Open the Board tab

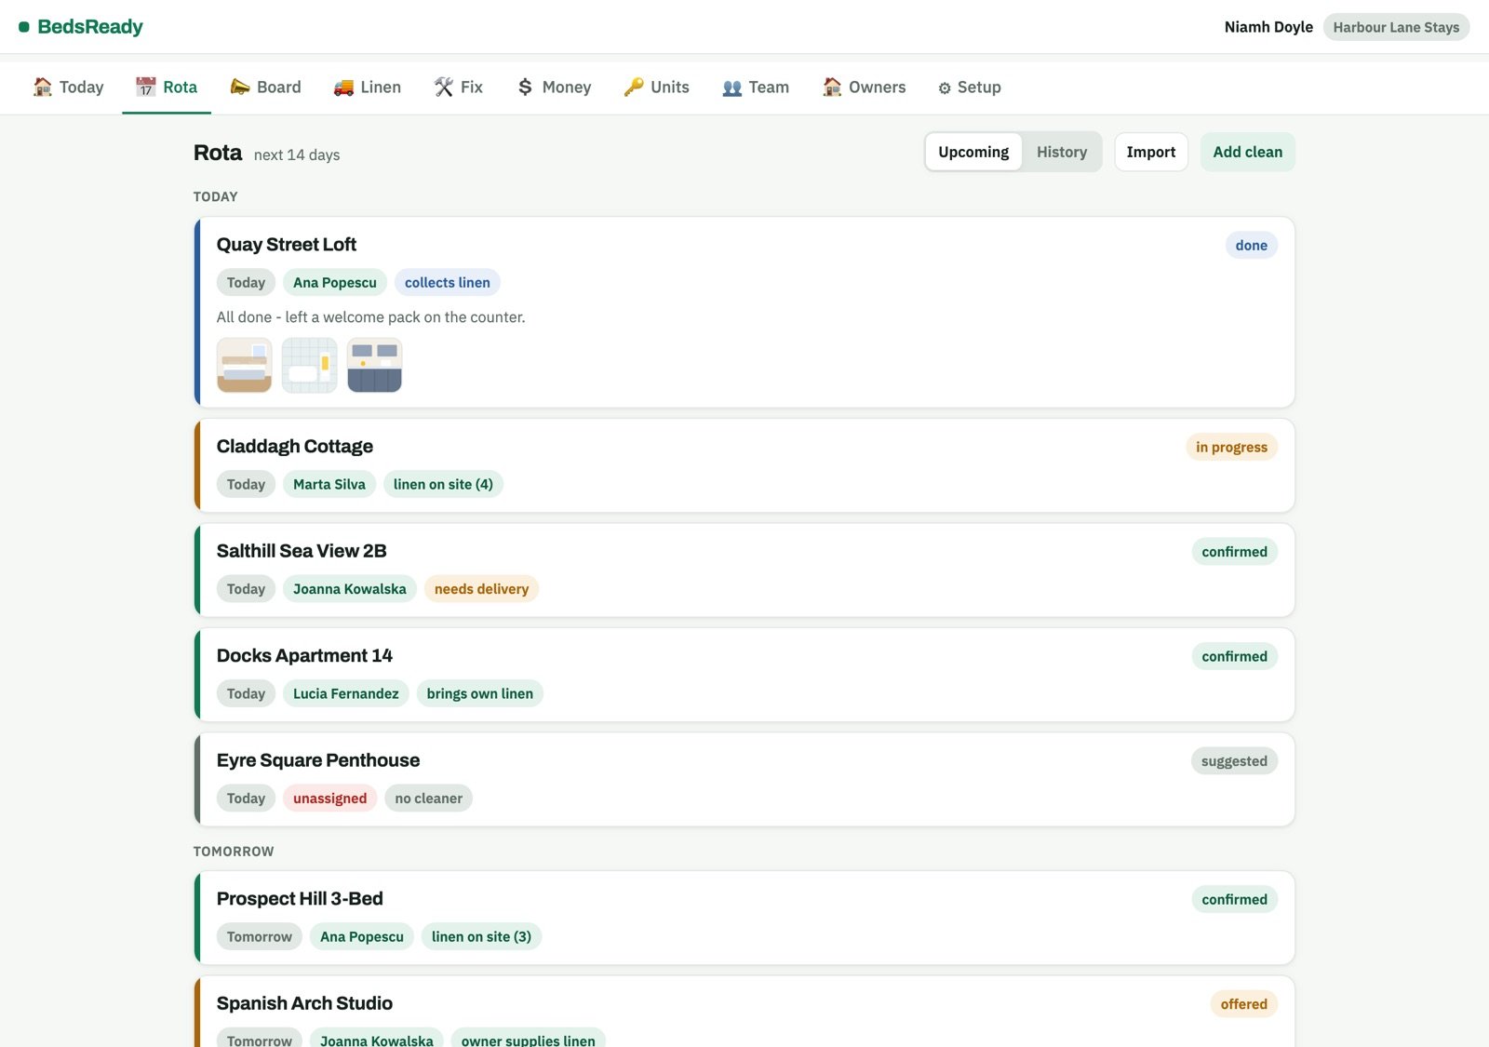pyautogui.click(x=266, y=87)
